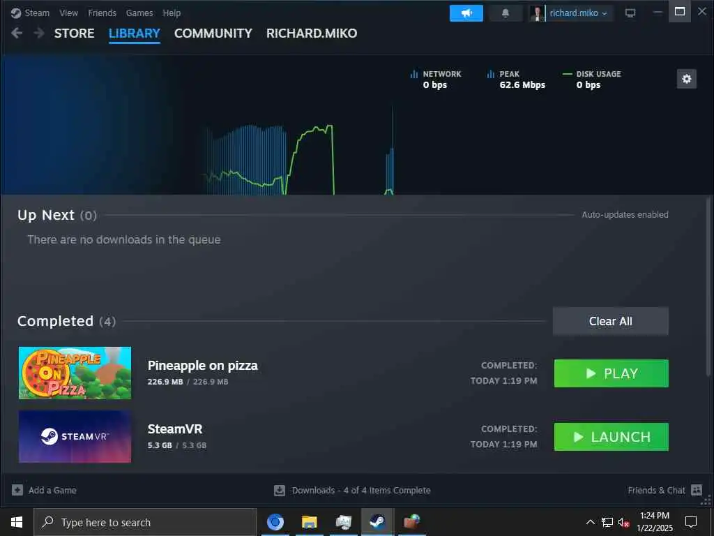Click the network tray icon
The image size is (714, 536).
click(607, 522)
